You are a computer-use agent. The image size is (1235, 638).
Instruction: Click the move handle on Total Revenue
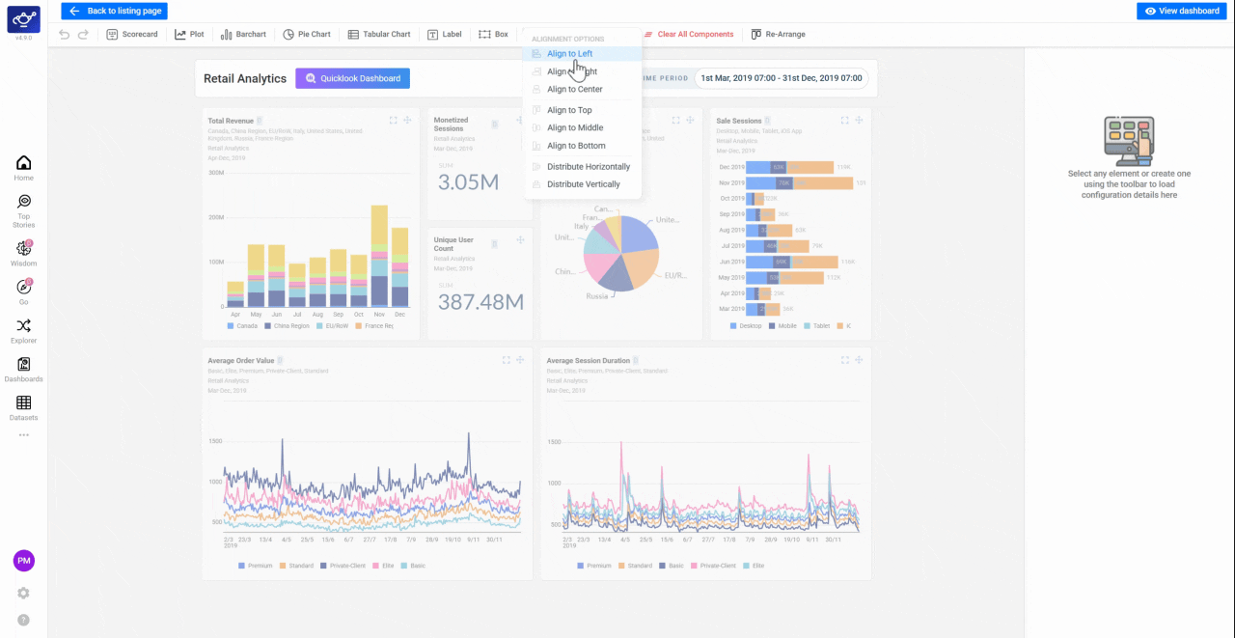tap(407, 120)
